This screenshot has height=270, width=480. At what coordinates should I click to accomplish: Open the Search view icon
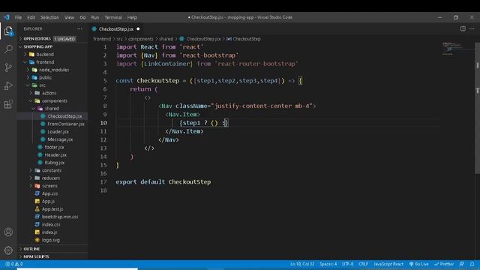[8, 49]
